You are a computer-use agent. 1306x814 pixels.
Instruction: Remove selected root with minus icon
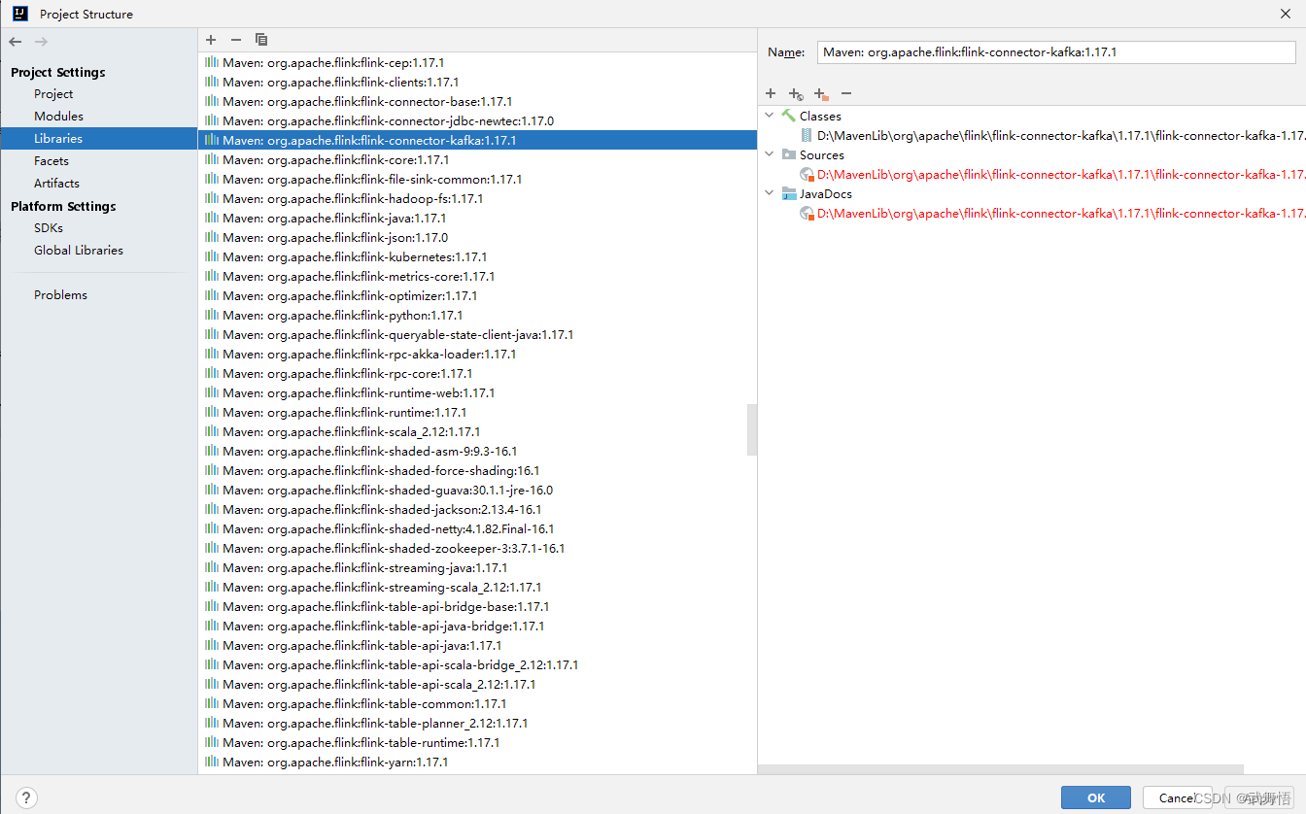click(x=846, y=93)
